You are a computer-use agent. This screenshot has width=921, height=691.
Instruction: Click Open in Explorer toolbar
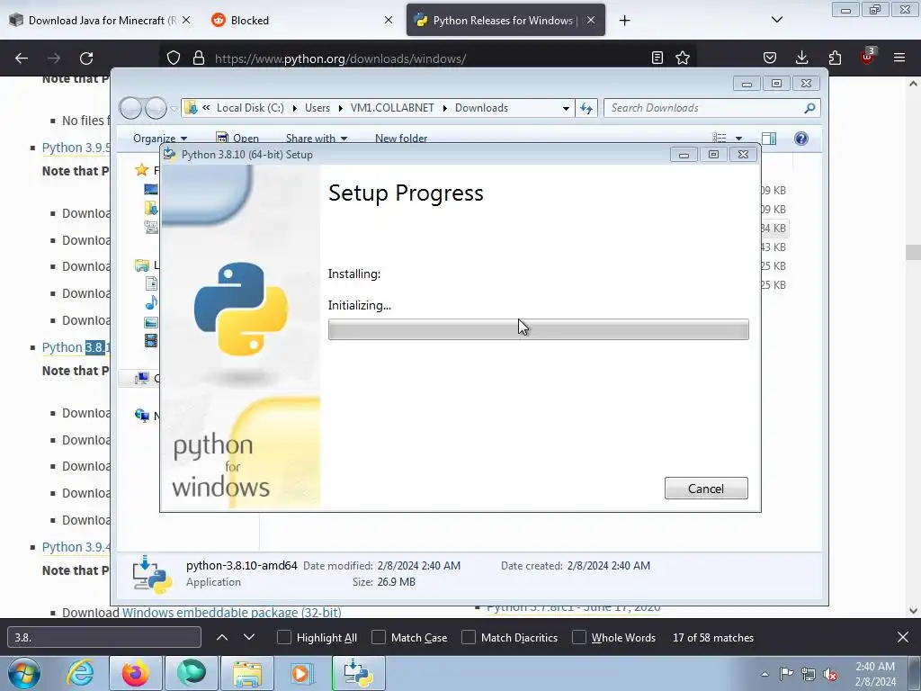(x=237, y=138)
